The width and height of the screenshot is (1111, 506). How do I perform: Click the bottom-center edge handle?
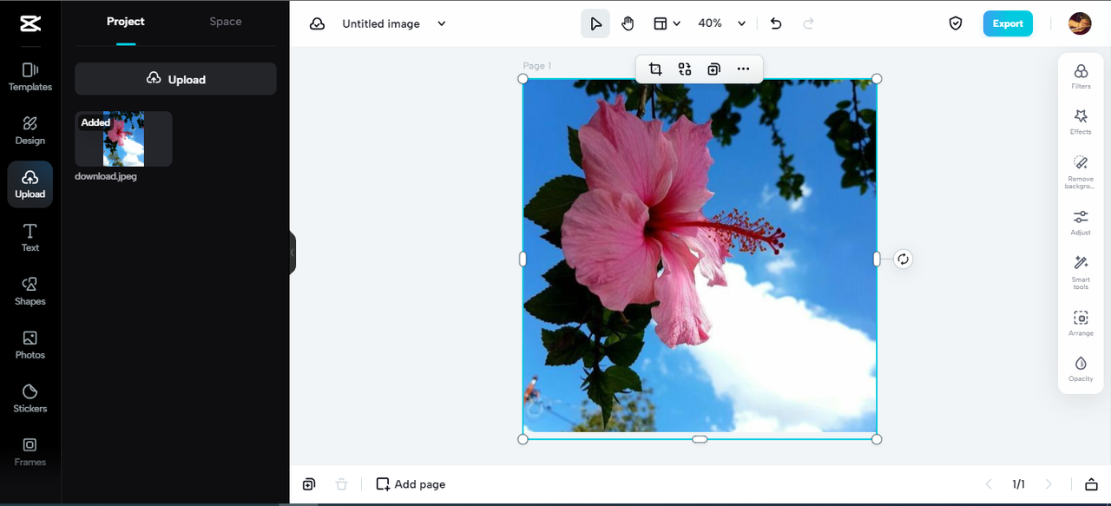click(700, 439)
